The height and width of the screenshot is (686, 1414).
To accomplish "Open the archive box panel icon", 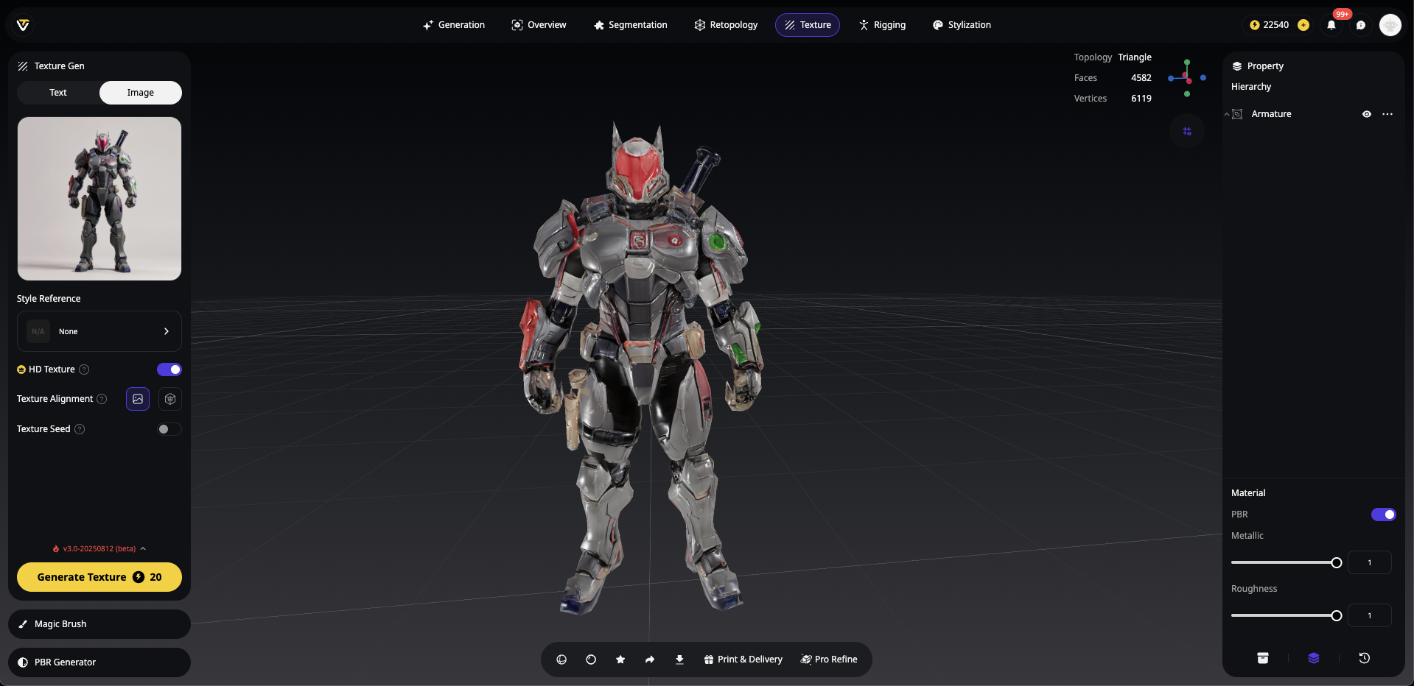I will click(1263, 658).
